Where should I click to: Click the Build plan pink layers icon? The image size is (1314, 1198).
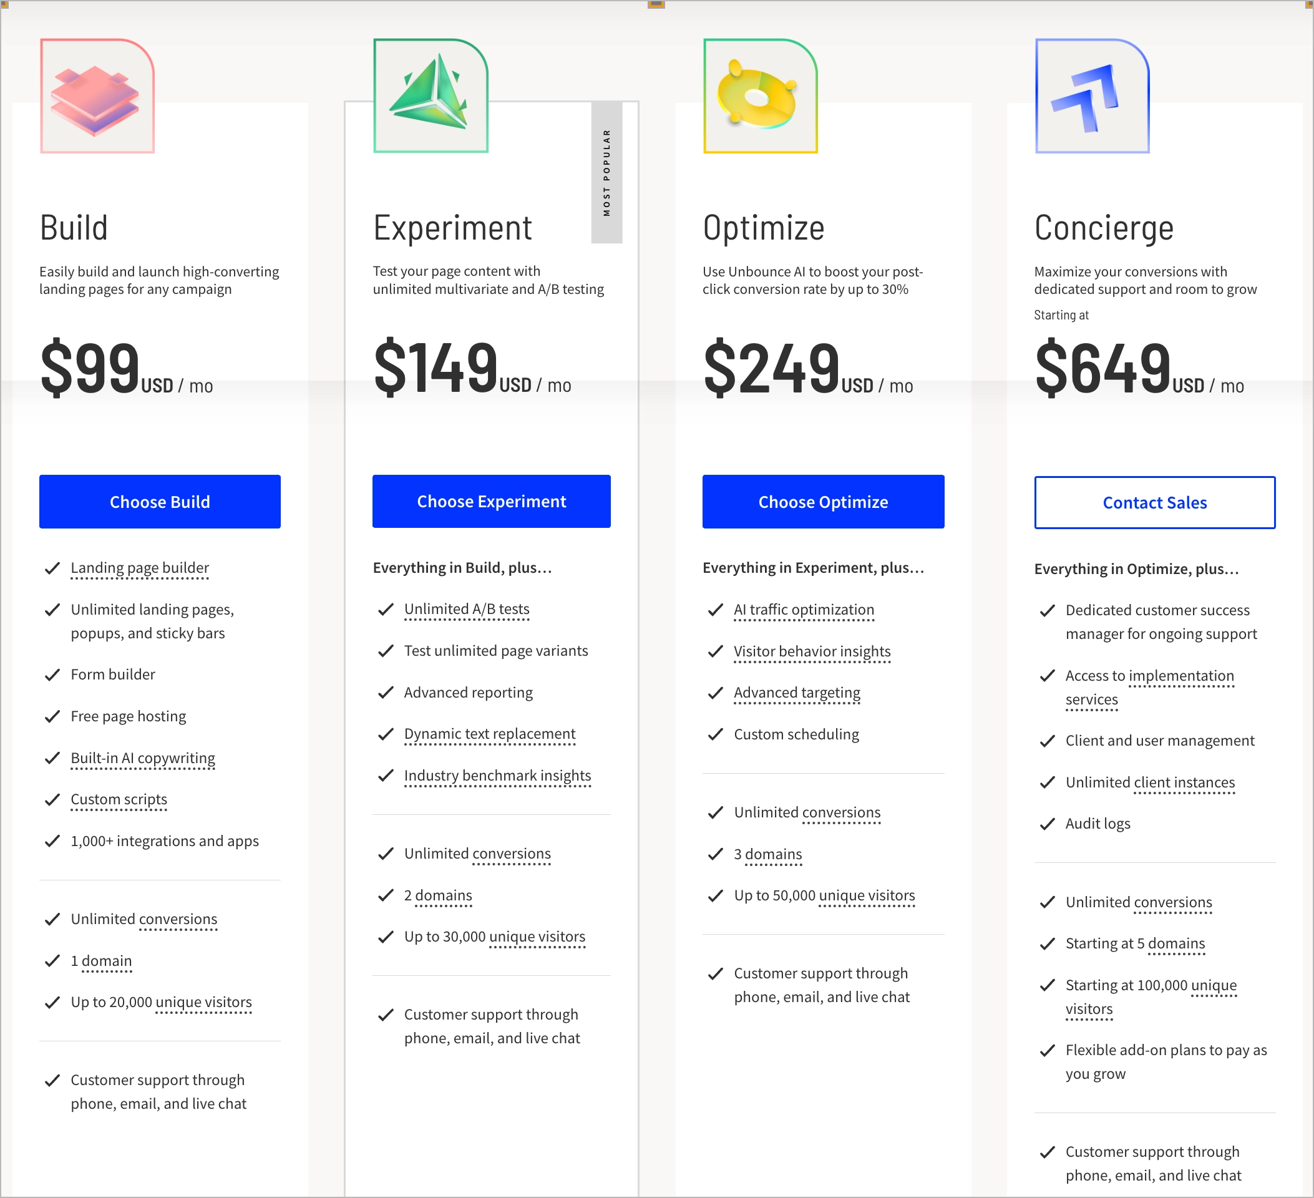(x=97, y=97)
